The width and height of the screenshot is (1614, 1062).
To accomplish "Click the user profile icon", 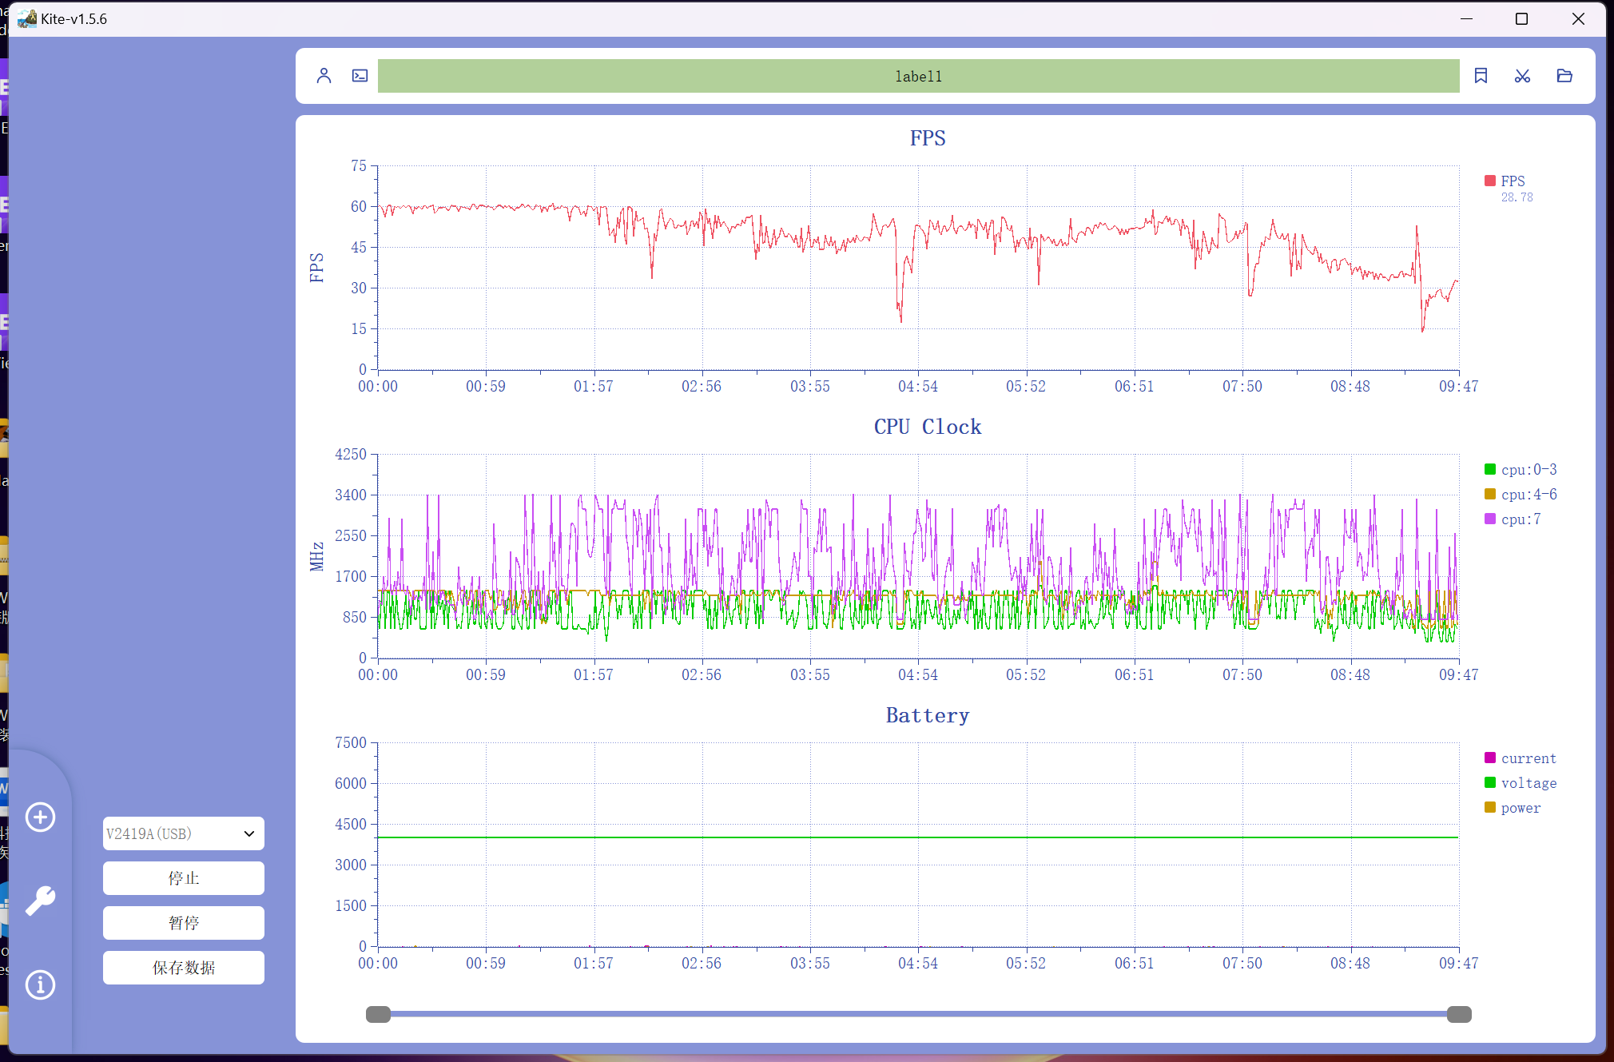I will point(324,76).
